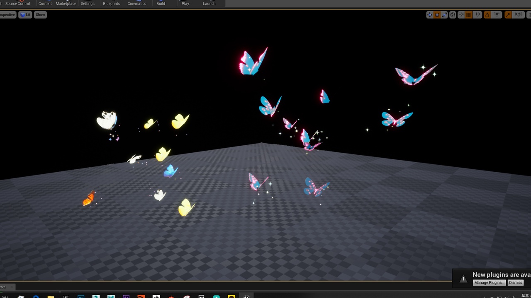Viewport: 531px width, 298px height.
Task: Open the Show flags dropdown
Action: click(40, 14)
